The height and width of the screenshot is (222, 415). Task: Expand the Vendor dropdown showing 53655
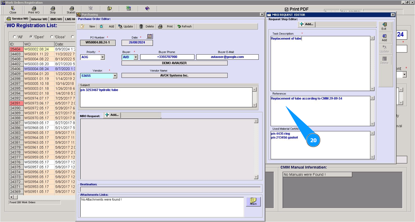pyautogui.click(x=115, y=76)
